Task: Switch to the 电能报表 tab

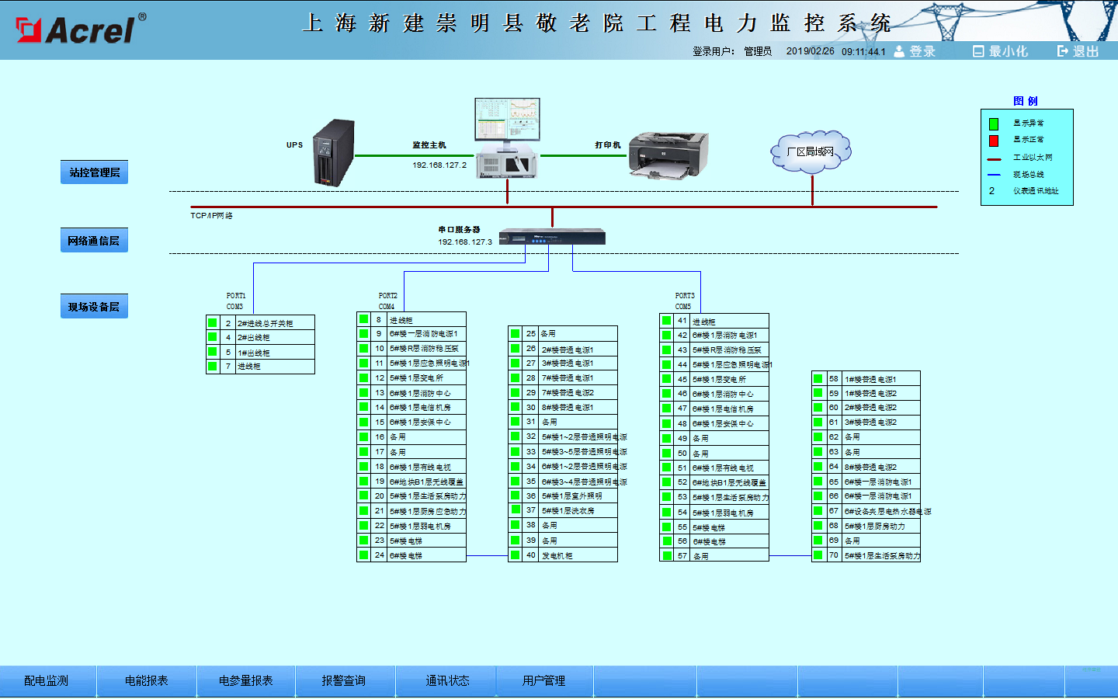Action: coord(147,680)
